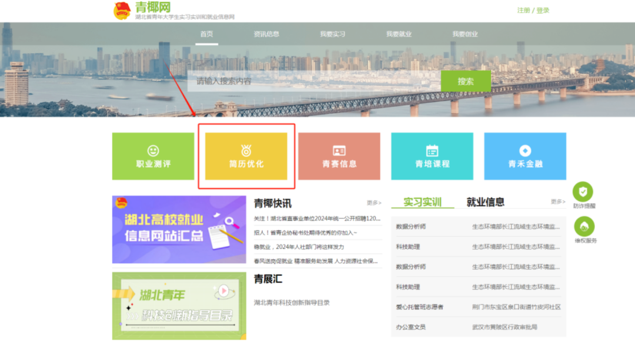Click the green 搜索 button
Viewport: 635px width, 354px height.
(466, 81)
